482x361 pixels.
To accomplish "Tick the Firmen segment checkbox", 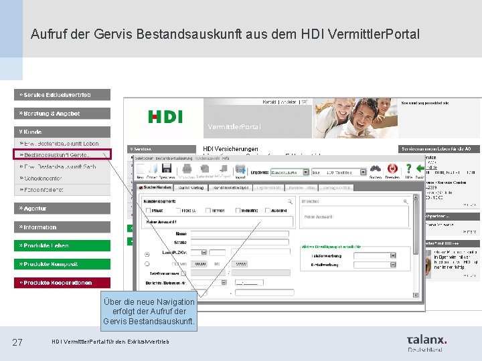I will point(208,211).
